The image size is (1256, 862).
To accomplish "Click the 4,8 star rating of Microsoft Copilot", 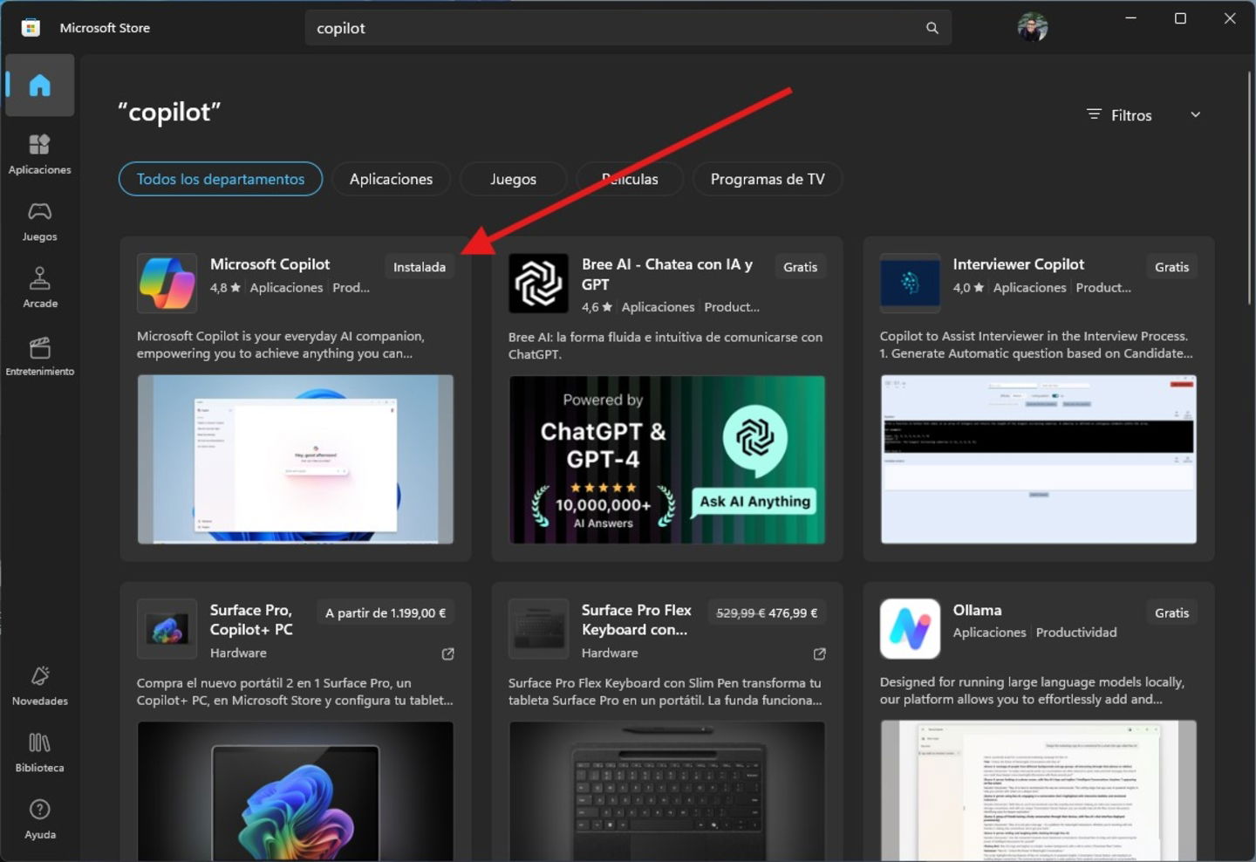I will click(x=225, y=288).
